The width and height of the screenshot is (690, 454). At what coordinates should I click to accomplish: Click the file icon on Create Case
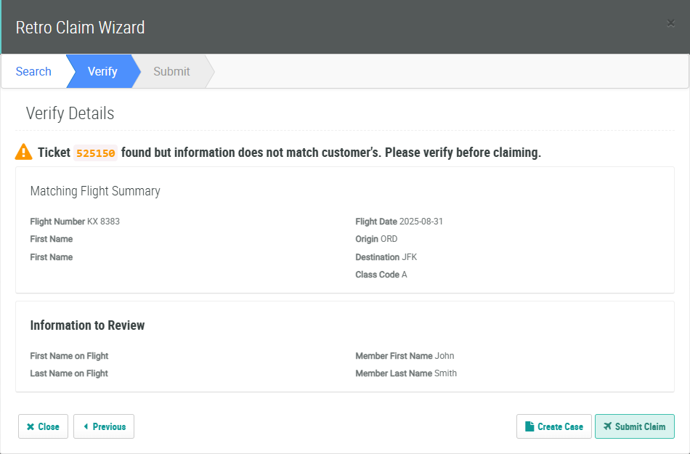coord(530,426)
